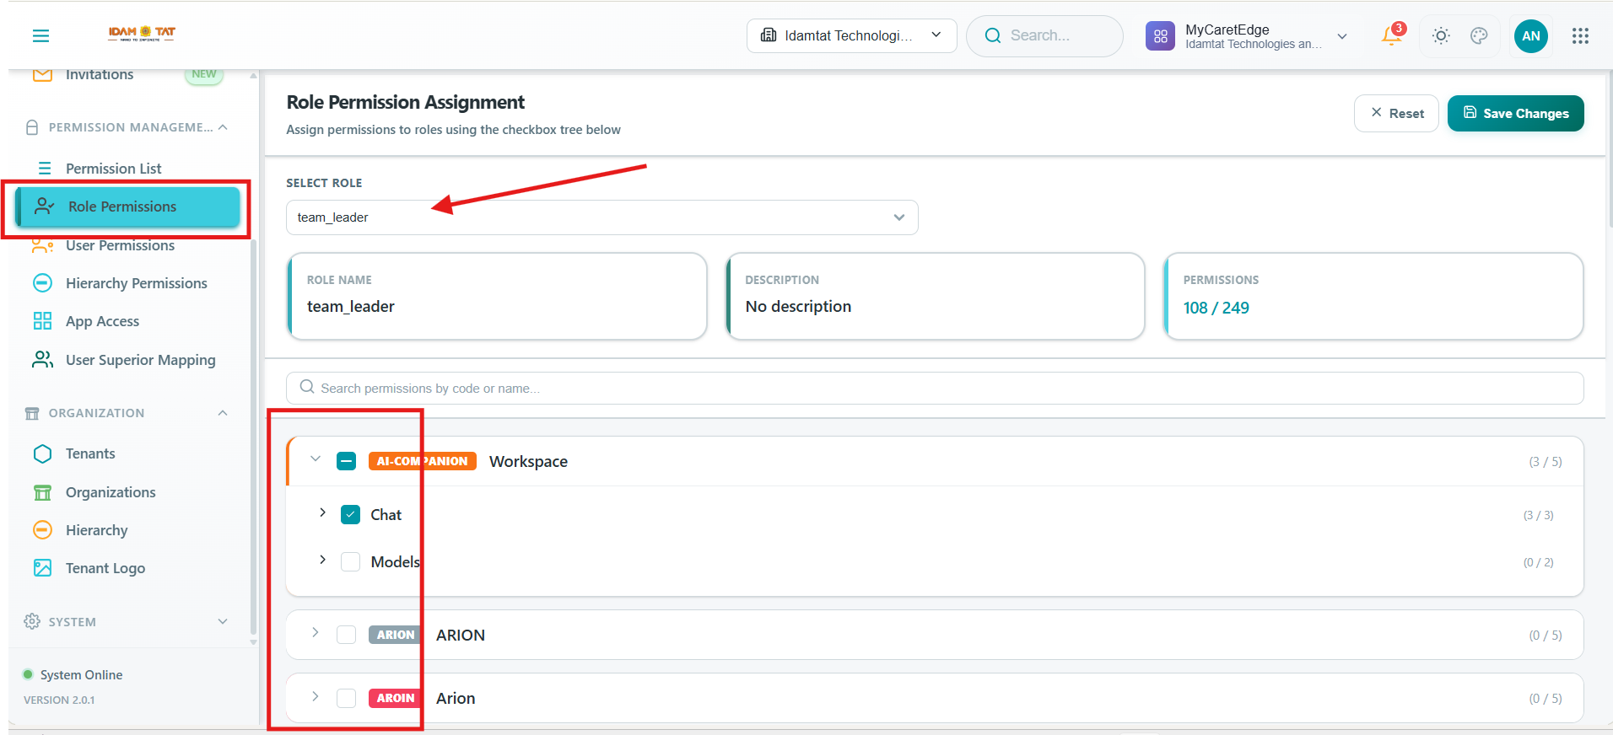Collapse the AI-COMPANION Workspace section
Image resolution: width=1613 pixels, height=735 pixels.
316,459
